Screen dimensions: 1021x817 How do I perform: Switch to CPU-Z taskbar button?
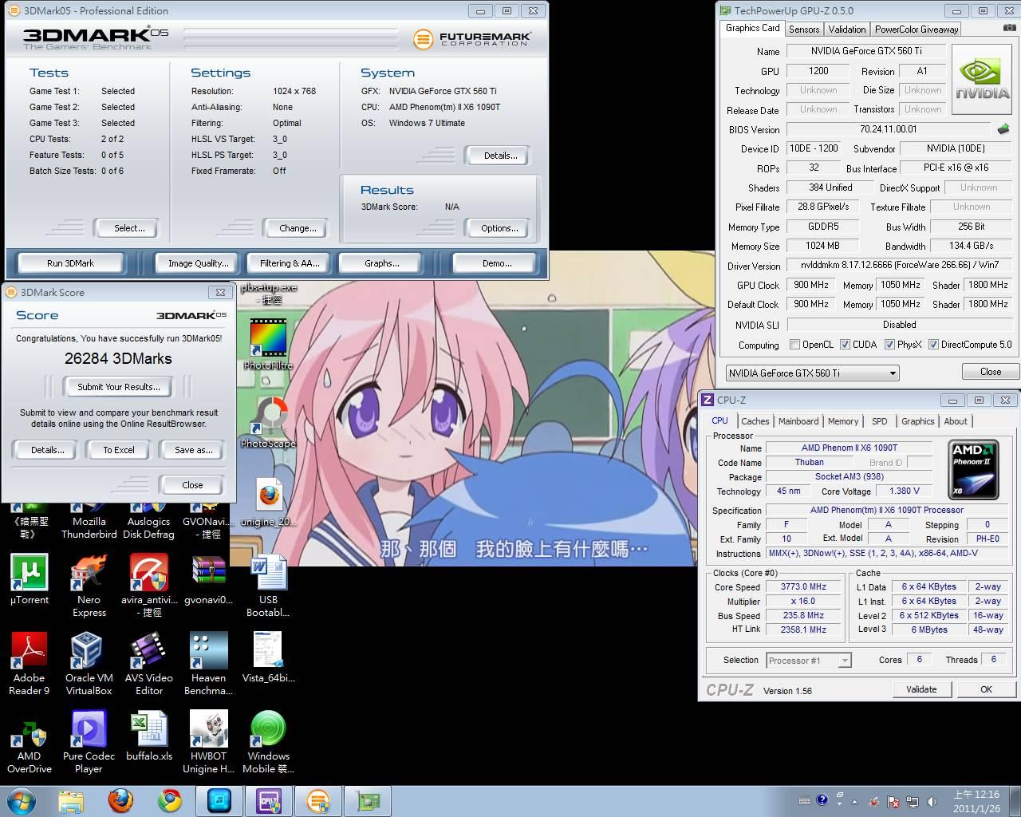click(268, 800)
